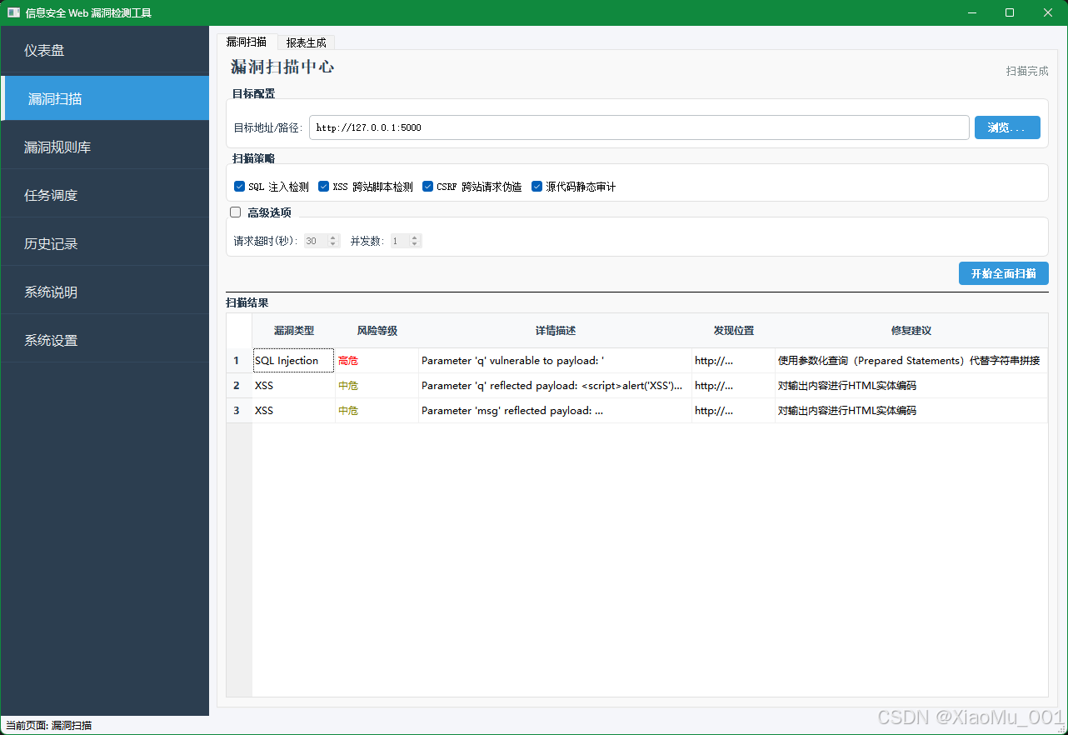
Task: Decrease the 并发数 value with down arrow
Action: point(415,244)
